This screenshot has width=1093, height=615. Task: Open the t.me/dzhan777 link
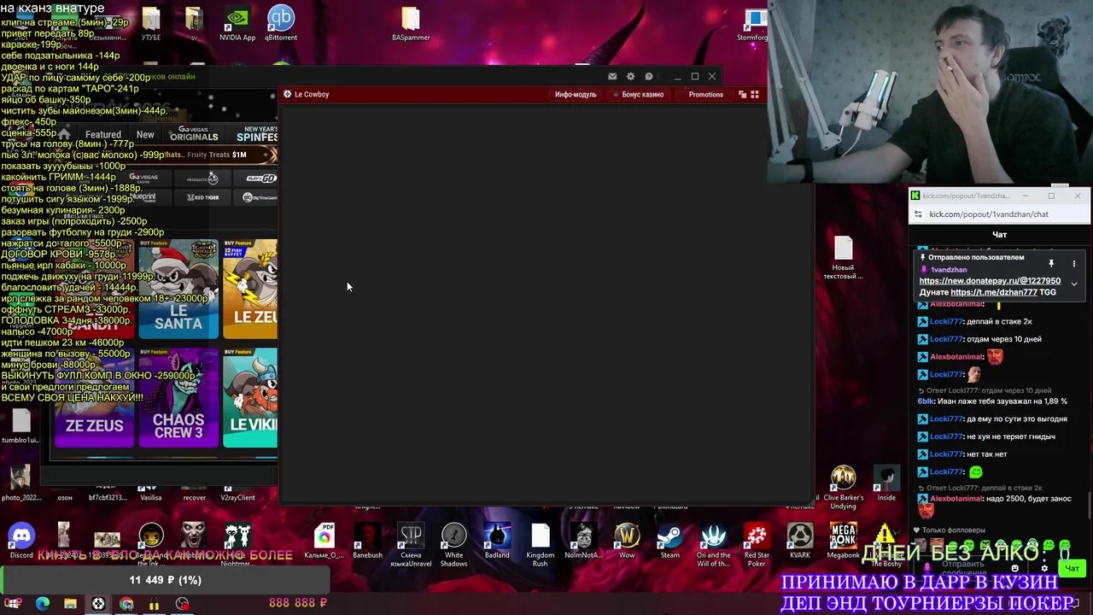click(x=994, y=292)
